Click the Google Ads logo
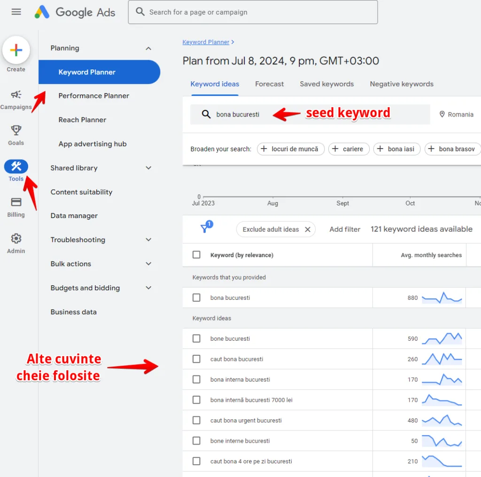This screenshot has height=477, width=481. click(x=75, y=12)
